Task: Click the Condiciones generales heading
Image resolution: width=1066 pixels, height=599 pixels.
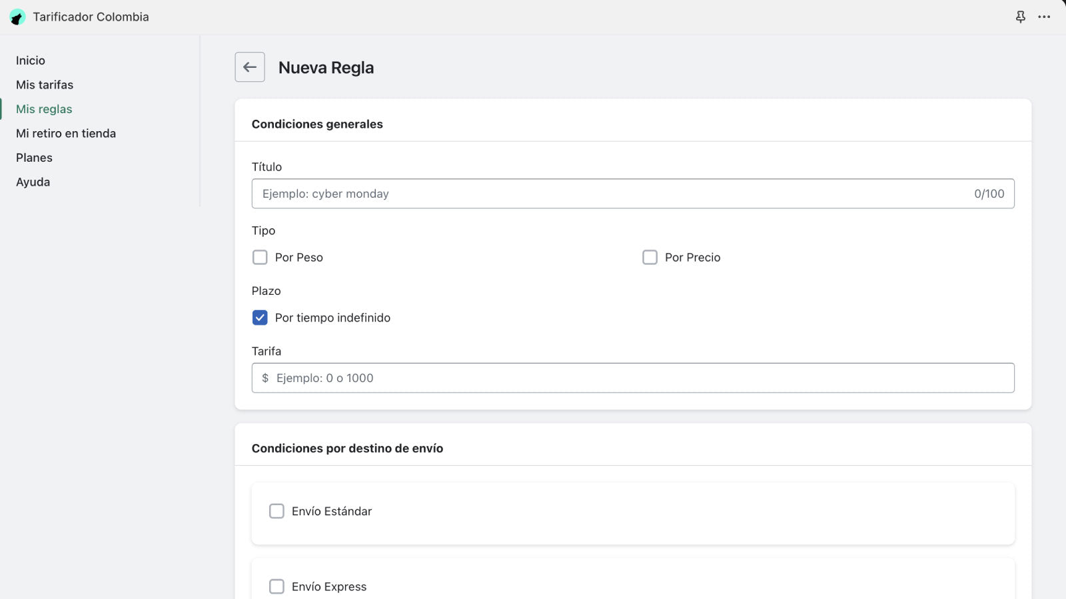Action: (x=317, y=124)
